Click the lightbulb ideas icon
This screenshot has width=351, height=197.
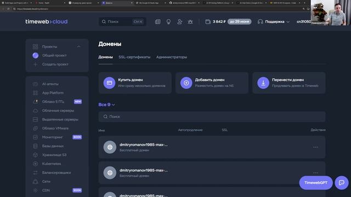pos(168,22)
